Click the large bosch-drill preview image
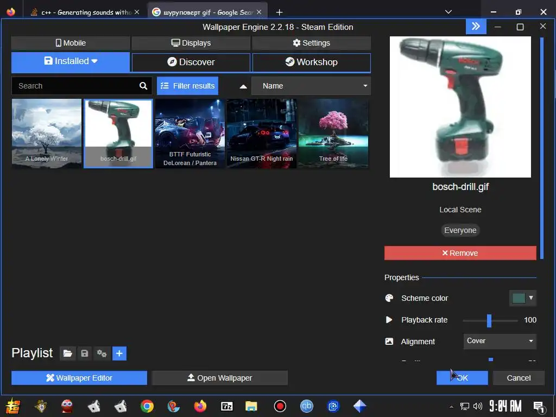Image resolution: width=556 pixels, height=417 pixels. pos(460,107)
